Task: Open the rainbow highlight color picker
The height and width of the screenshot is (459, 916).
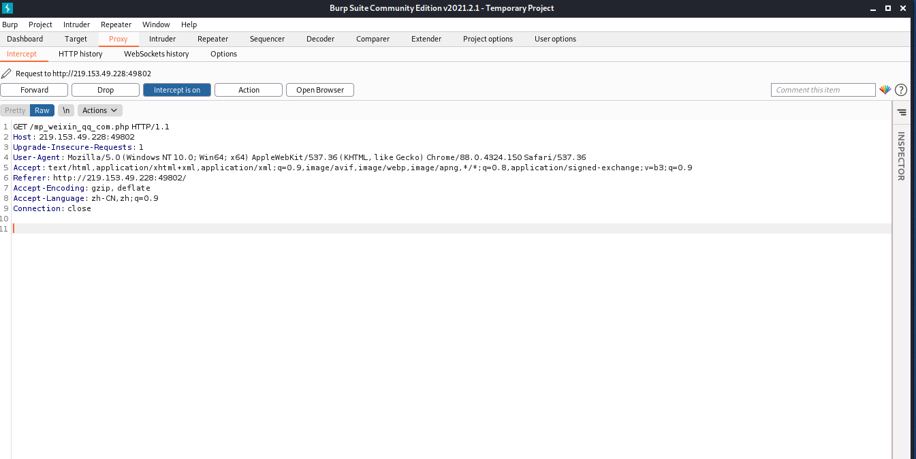Action: pyautogui.click(x=885, y=89)
